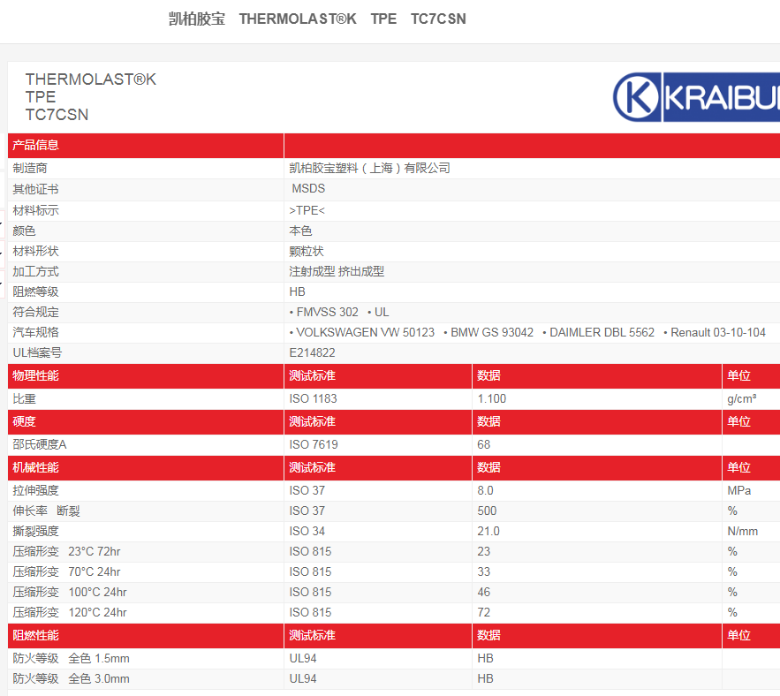Image resolution: width=780 pixels, height=696 pixels.
Task: Click the '其他证书' row label
Action: tap(36, 189)
